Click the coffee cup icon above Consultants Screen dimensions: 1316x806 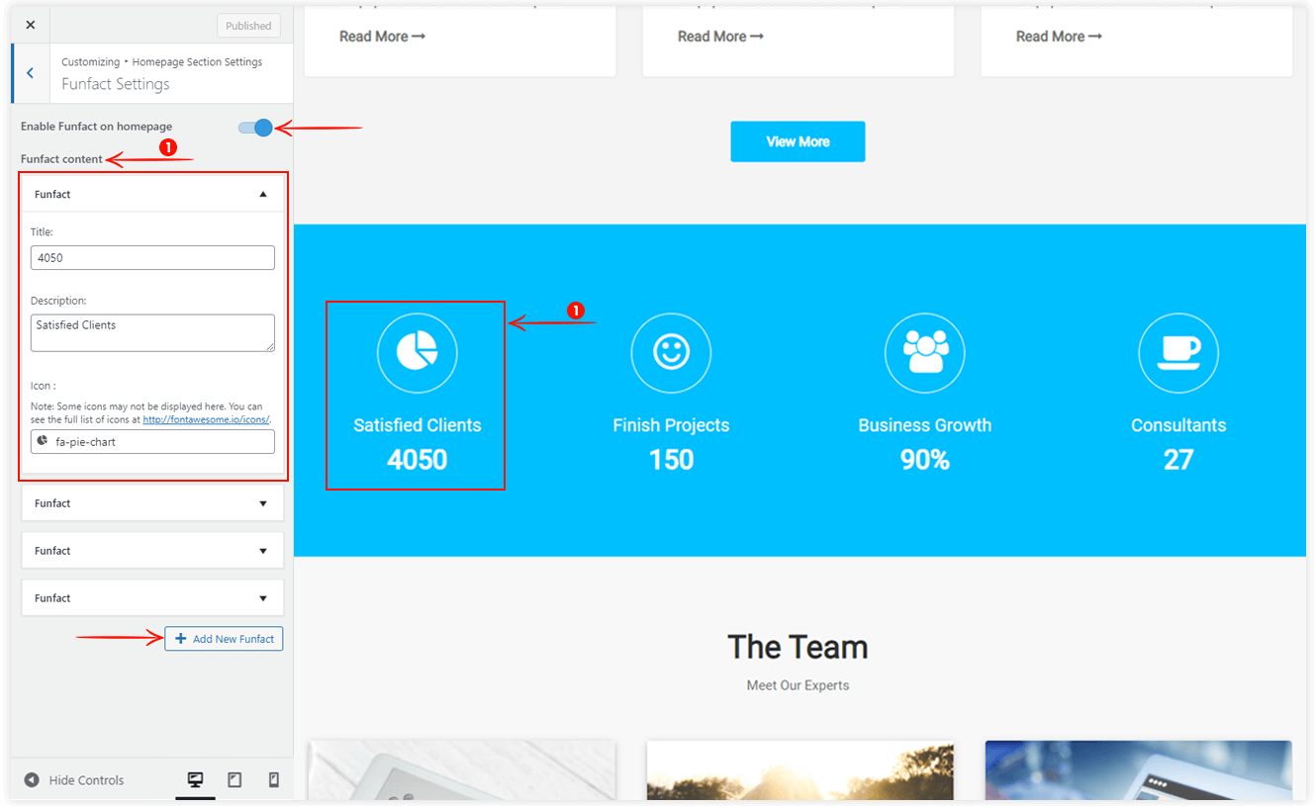(1178, 353)
